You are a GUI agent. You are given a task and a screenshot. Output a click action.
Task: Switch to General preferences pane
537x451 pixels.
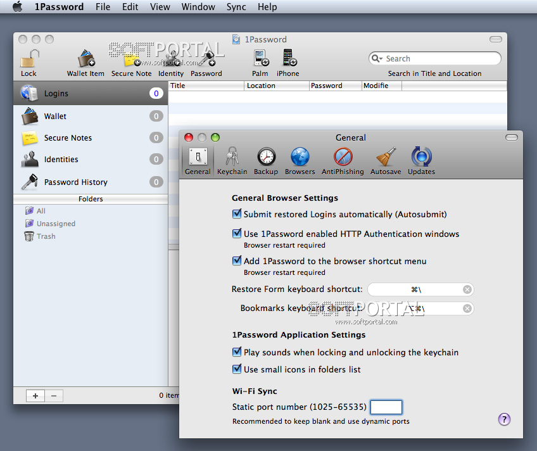point(198,161)
